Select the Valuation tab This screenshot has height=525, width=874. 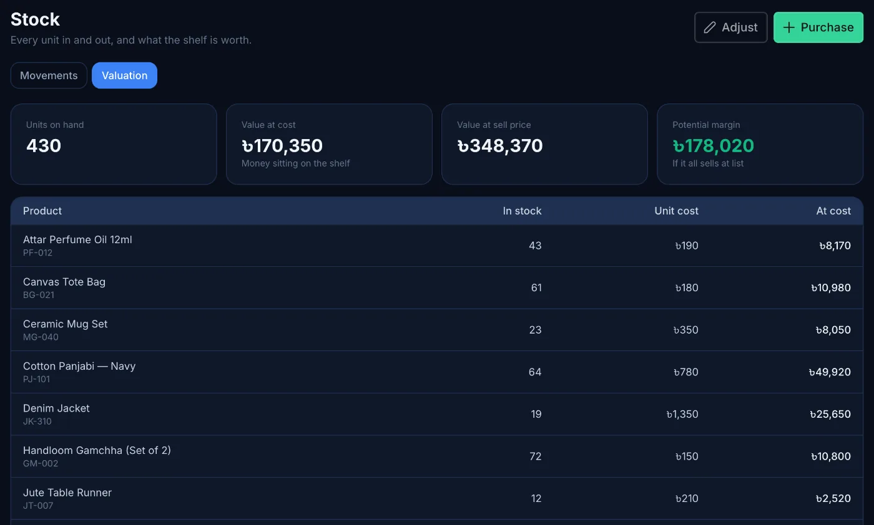click(124, 75)
